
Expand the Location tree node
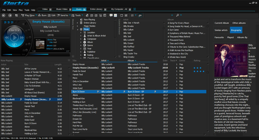point(81,33)
